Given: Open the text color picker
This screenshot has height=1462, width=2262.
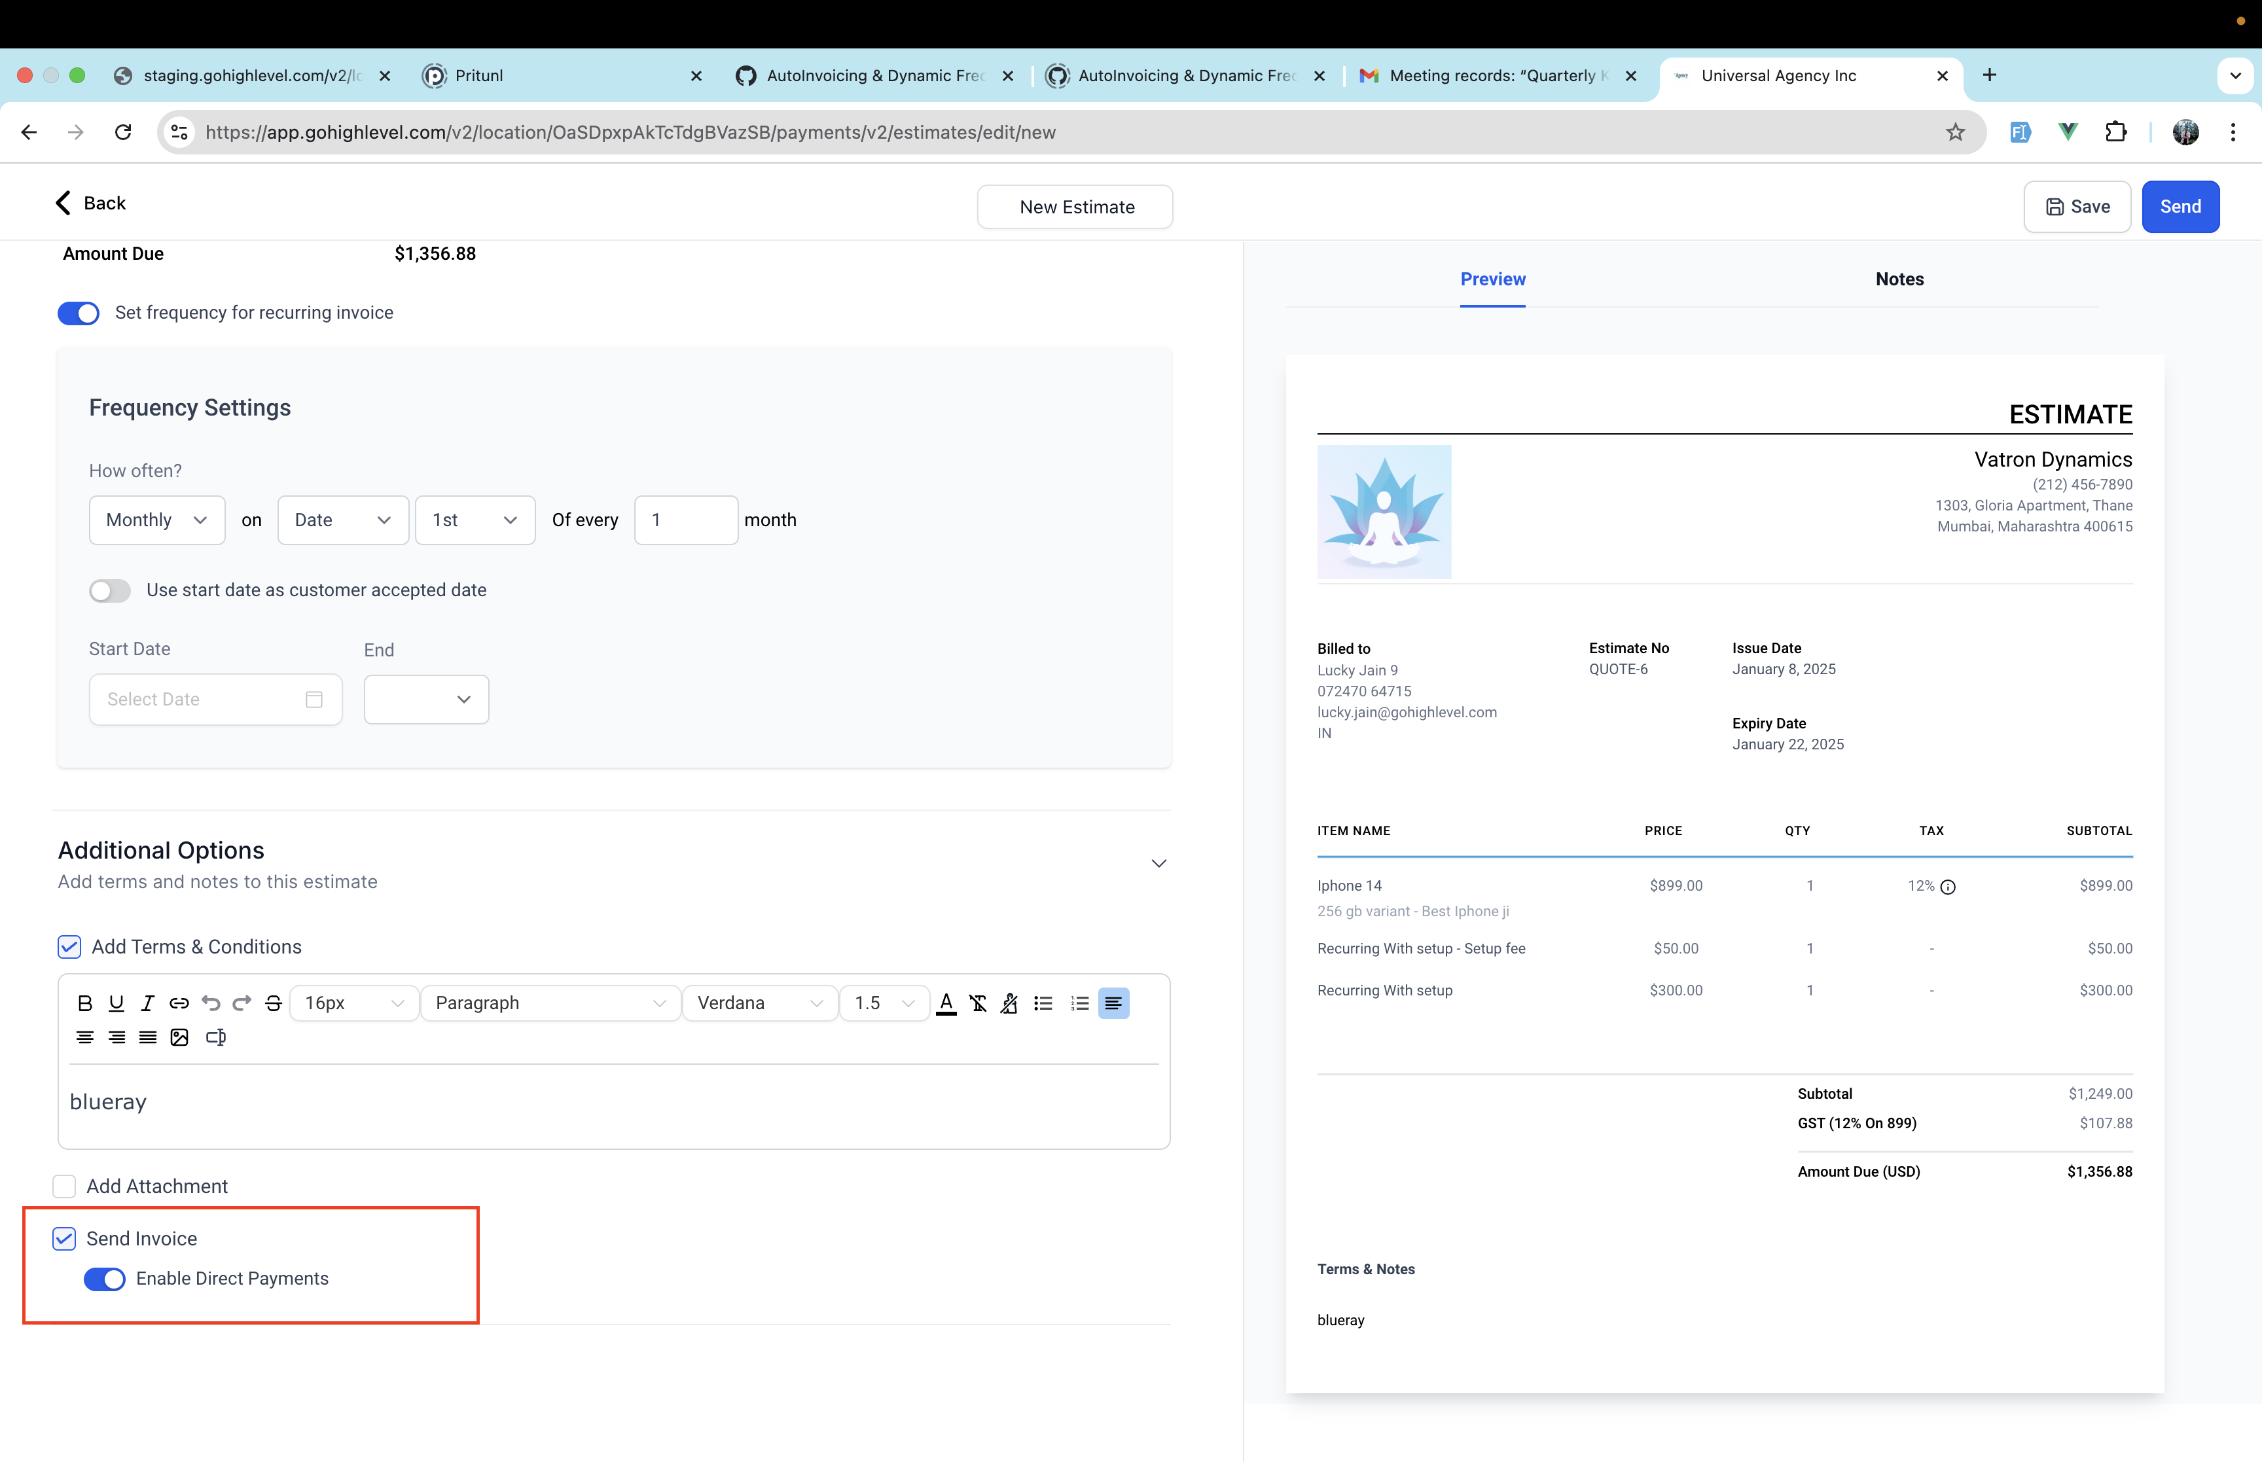Looking at the screenshot, I should [x=945, y=1003].
